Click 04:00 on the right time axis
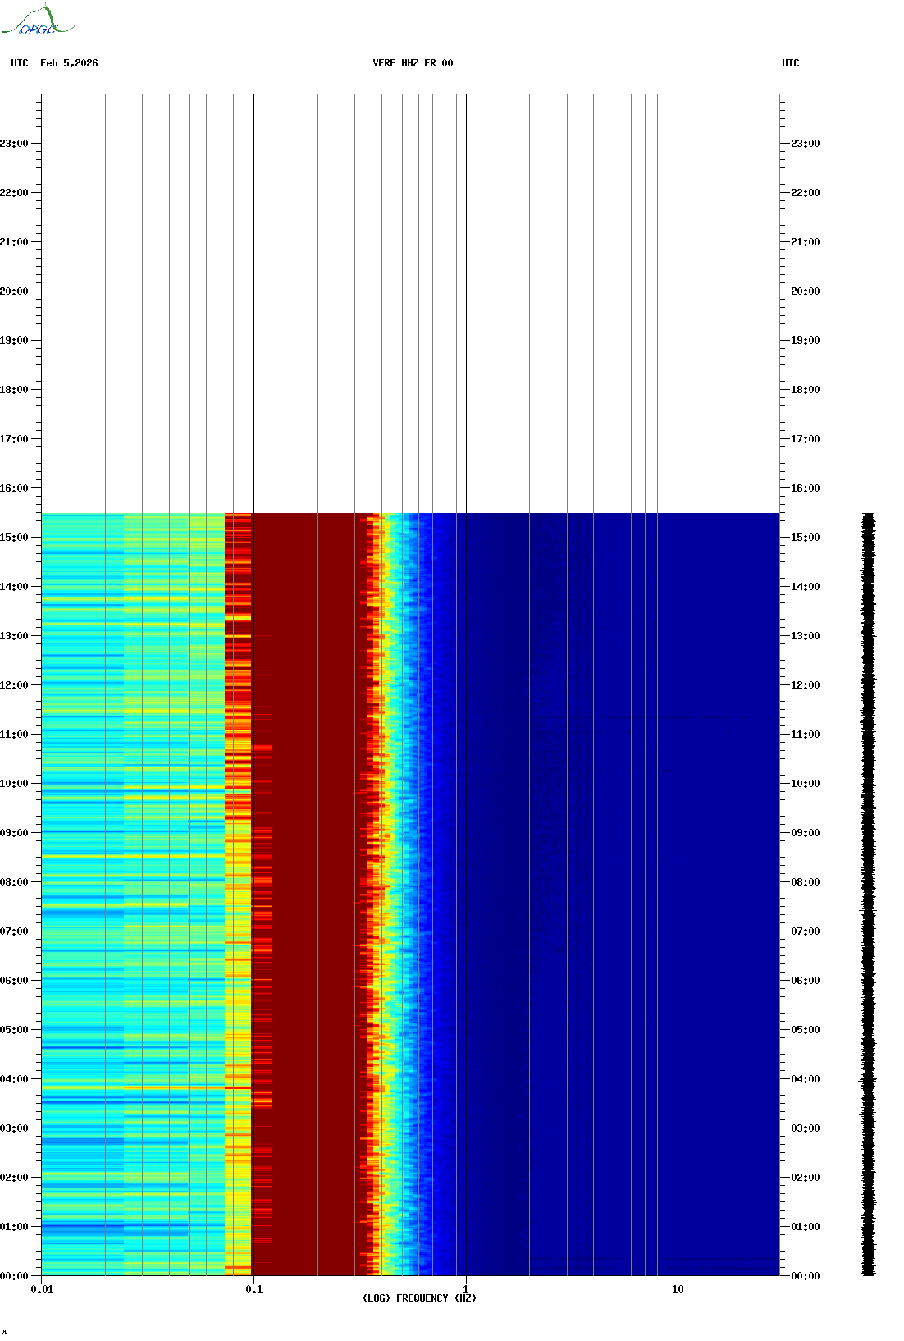This screenshot has height=1341, width=904. pyautogui.click(x=806, y=1079)
